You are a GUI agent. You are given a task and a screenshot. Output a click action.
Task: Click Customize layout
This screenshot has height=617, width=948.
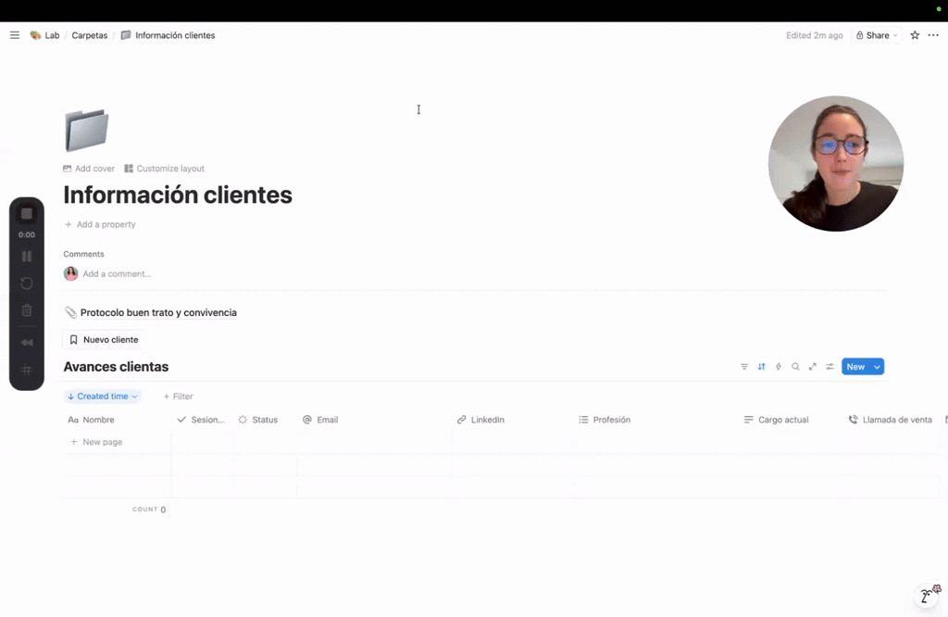165,169
